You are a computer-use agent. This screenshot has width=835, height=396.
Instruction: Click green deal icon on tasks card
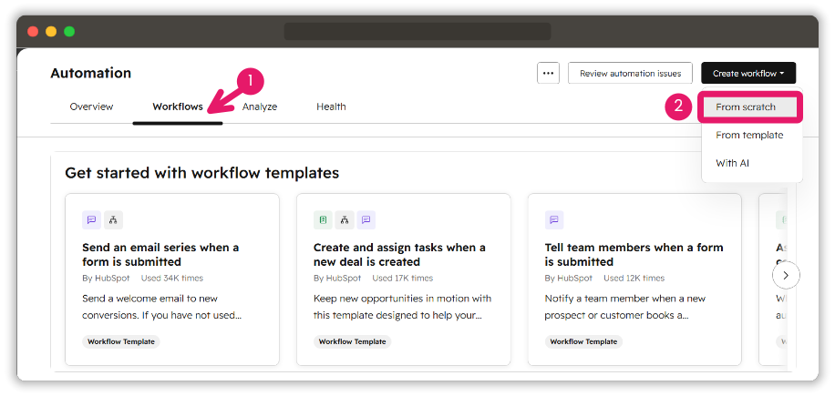[x=323, y=219]
